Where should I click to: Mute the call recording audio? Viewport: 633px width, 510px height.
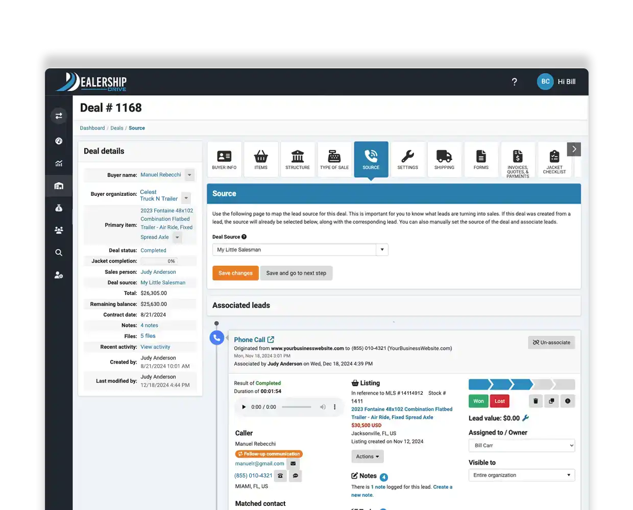tap(323, 407)
